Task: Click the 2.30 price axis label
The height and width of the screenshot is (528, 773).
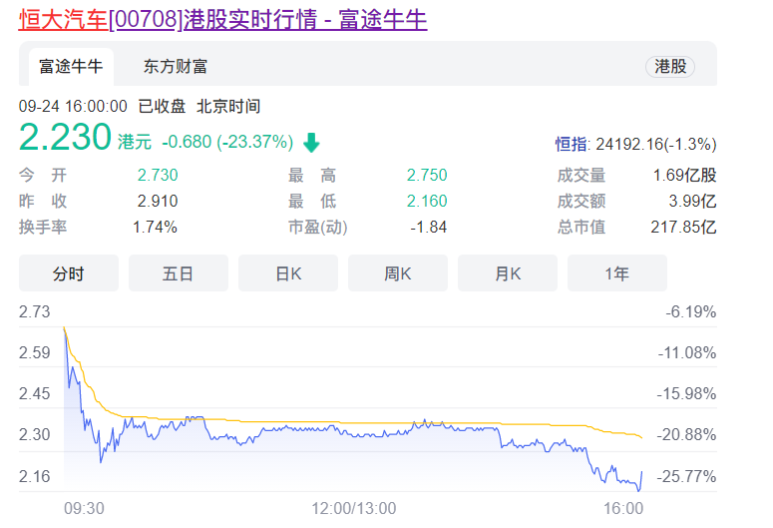Action: click(35, 435)
